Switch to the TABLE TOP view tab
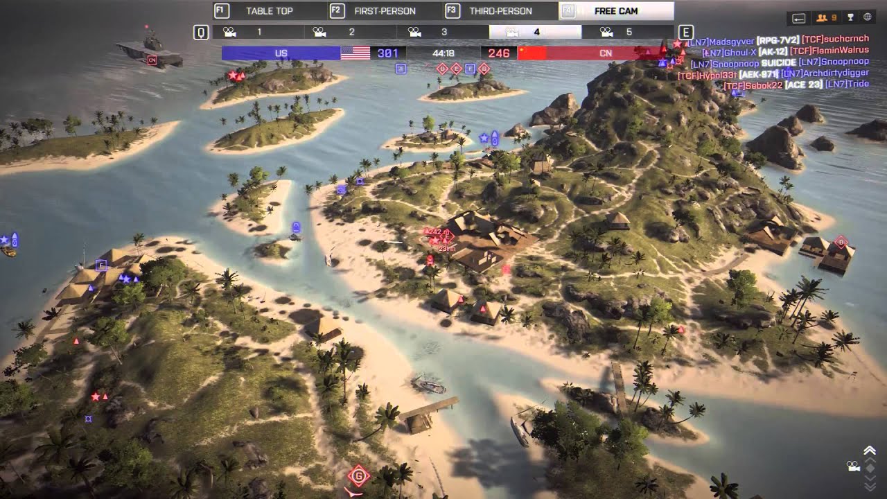The height and width of the screenshot is (499, 887). pos(270,11)
